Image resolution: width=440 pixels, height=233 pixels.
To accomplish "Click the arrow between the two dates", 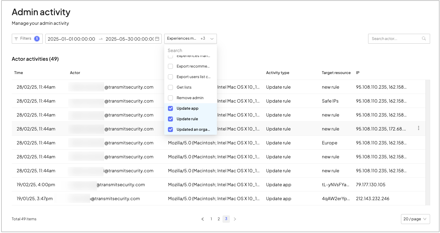I will click(100, 39).
